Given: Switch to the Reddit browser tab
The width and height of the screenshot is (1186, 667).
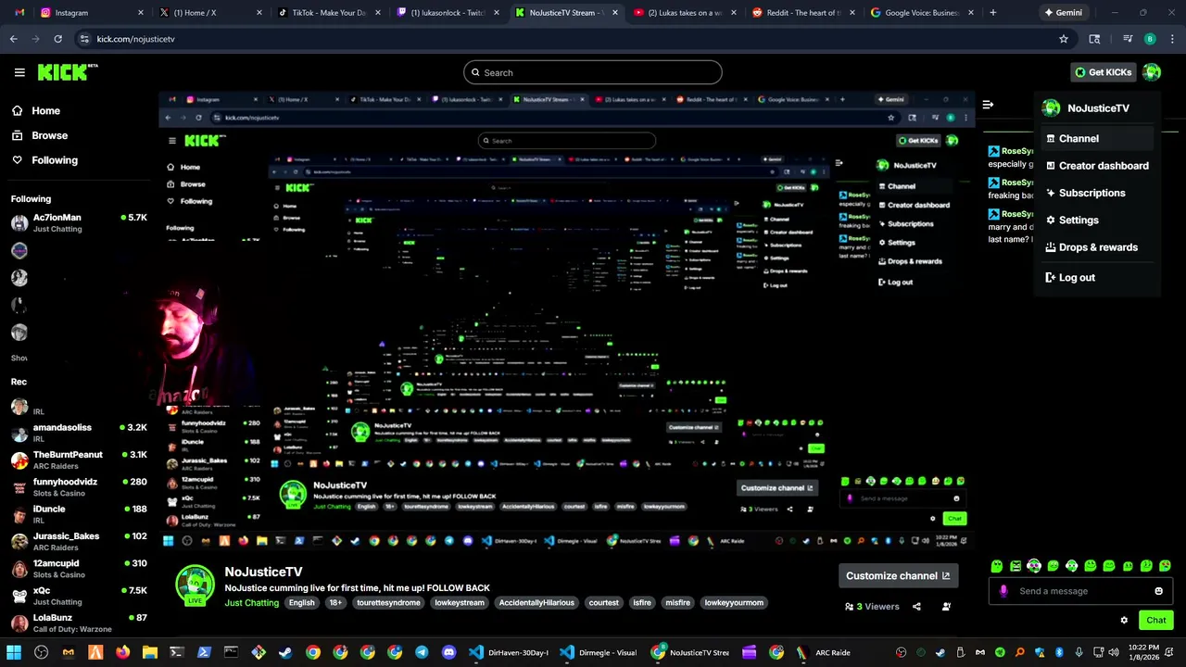Looking at the screenshot, I should point(802,13).
